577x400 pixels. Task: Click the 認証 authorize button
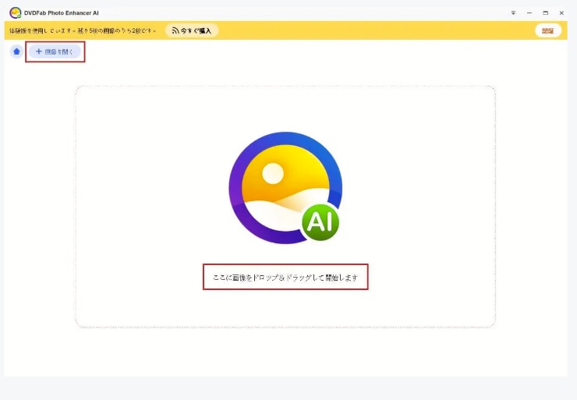[548, 30]
